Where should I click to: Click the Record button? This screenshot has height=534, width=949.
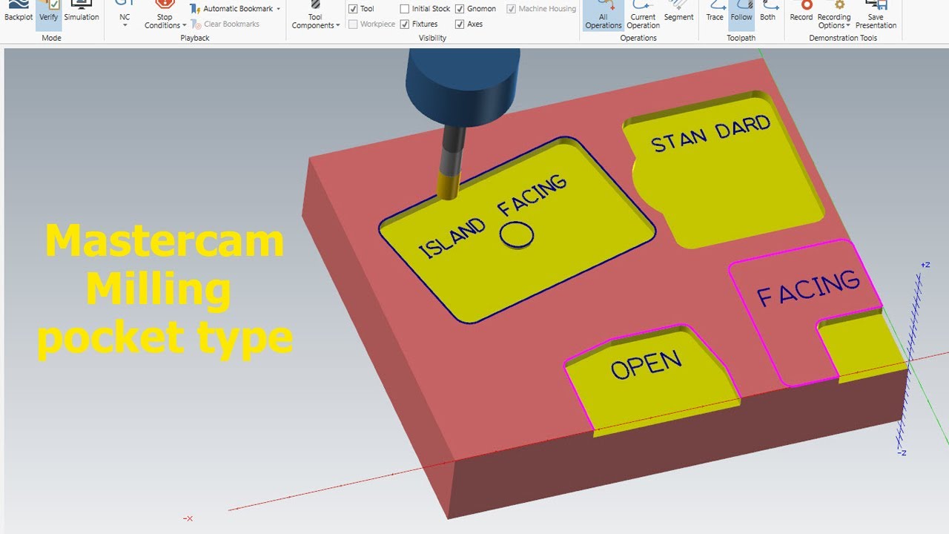801,13
